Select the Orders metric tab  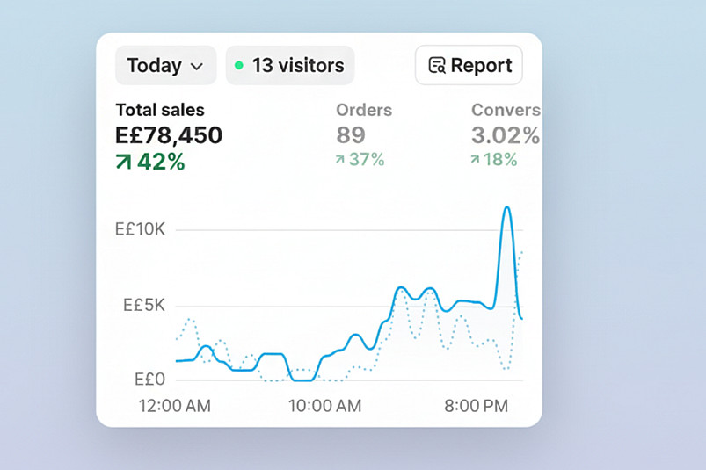pyautogui.click(x=364, y=111)
